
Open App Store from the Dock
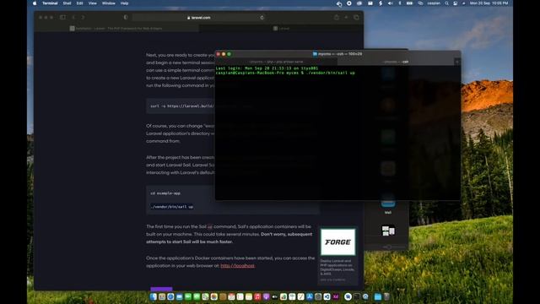[x=310, y=296]
